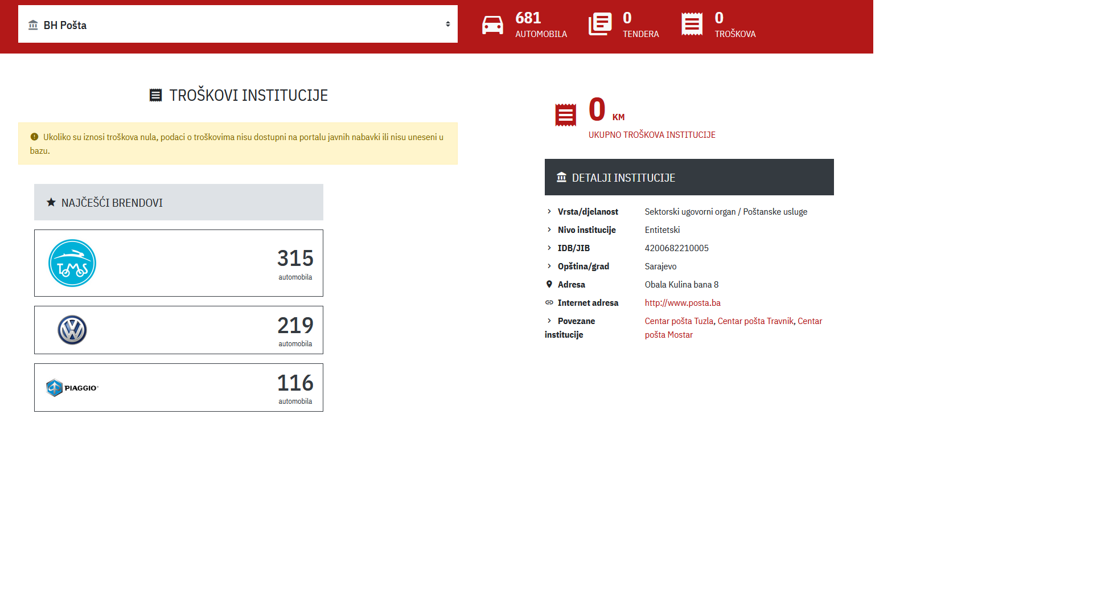Click the warning icon in yellow notice
The image size is (1093, 615).
[34, 137]
